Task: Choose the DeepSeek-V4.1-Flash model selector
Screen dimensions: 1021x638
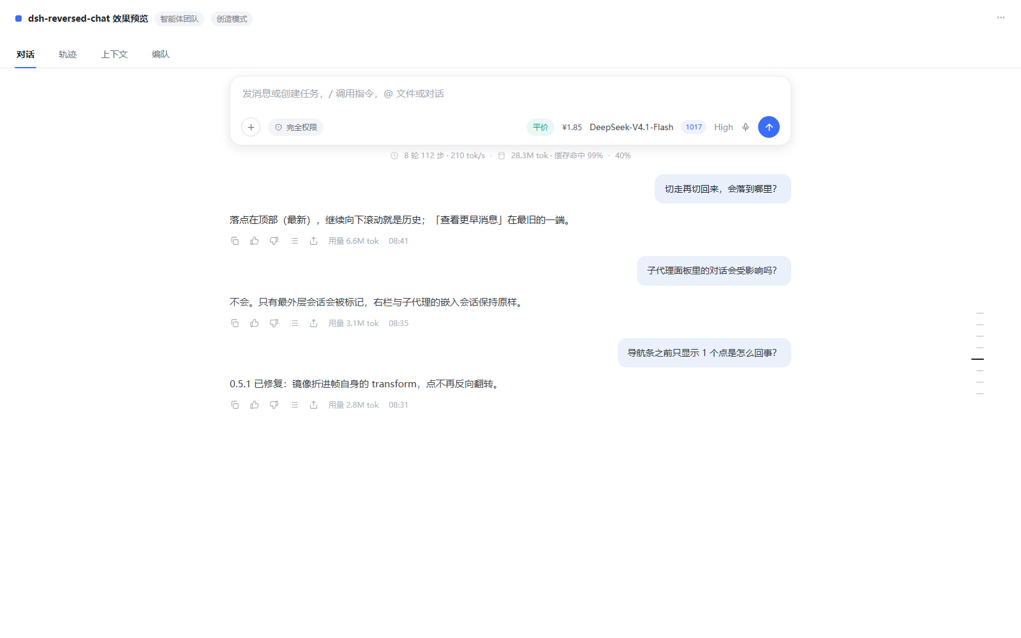Action: 631,127
